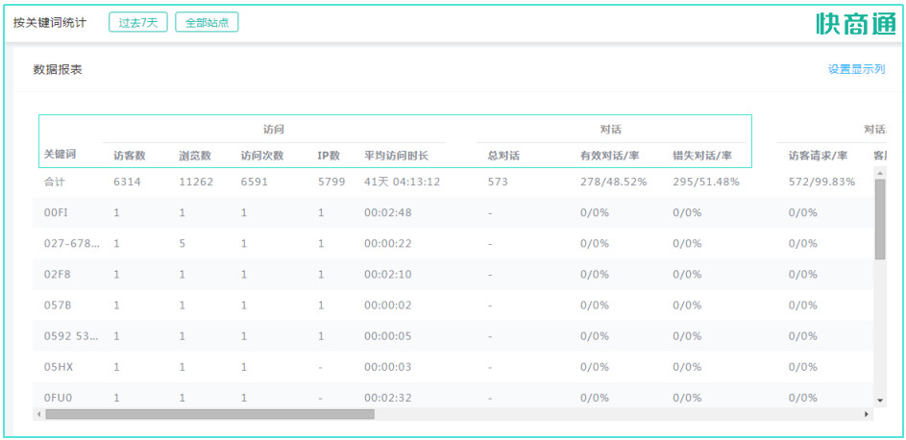Screen dimensions: 906x440
Task: Open the 过去7天 date range filter
Action: tap(138, 22)
